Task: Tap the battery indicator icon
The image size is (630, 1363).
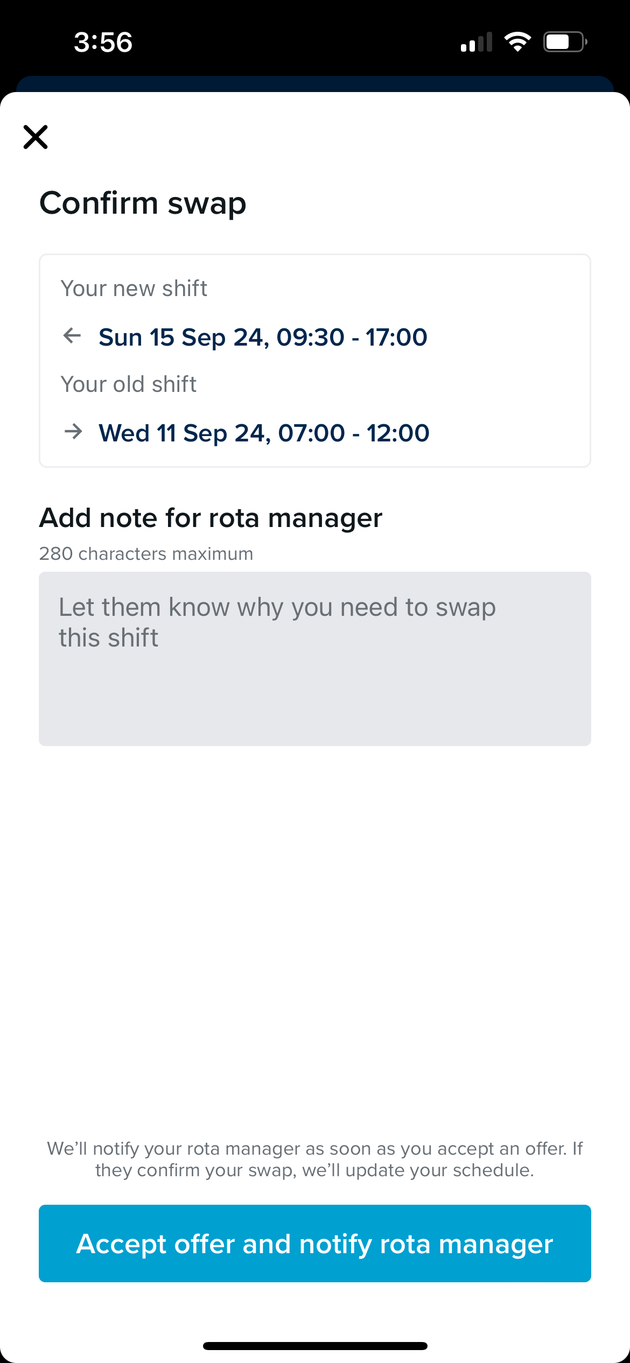Action: pyautogui.click(x=565, y=42)
